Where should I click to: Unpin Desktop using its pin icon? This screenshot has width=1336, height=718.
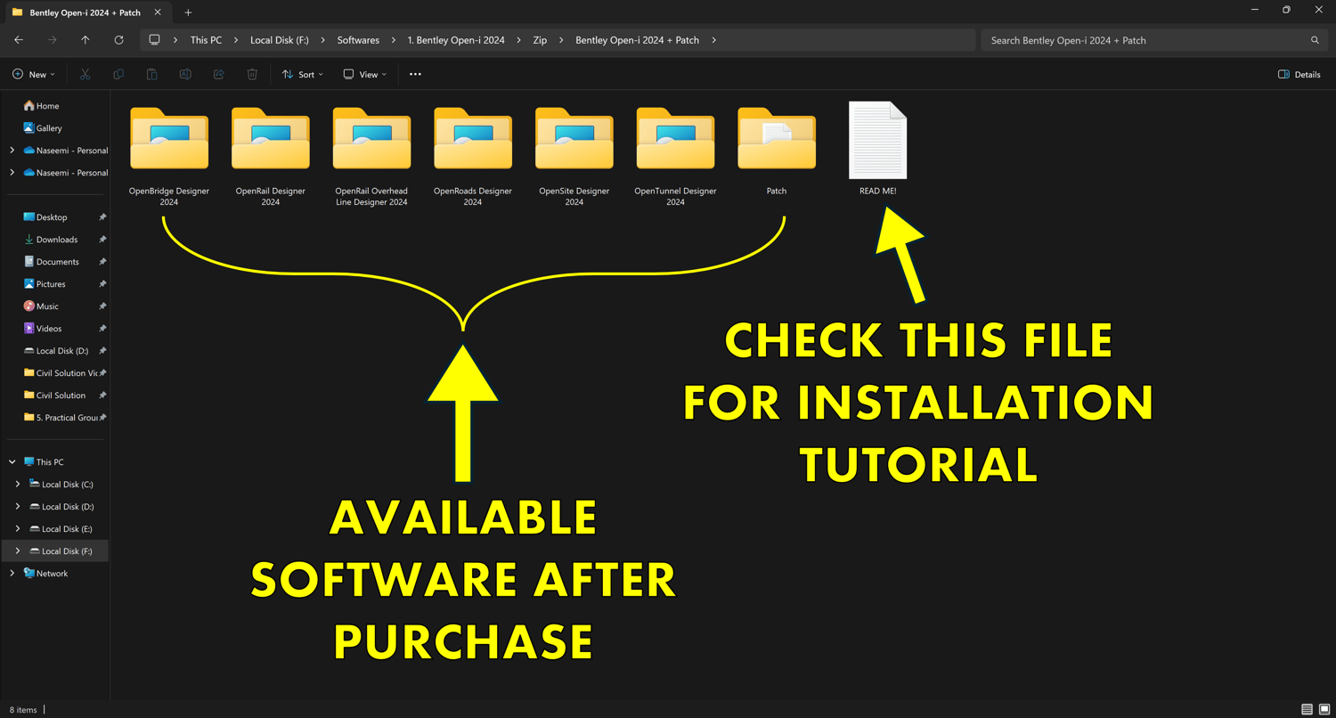pyautogui.click(x=102, y=217)
